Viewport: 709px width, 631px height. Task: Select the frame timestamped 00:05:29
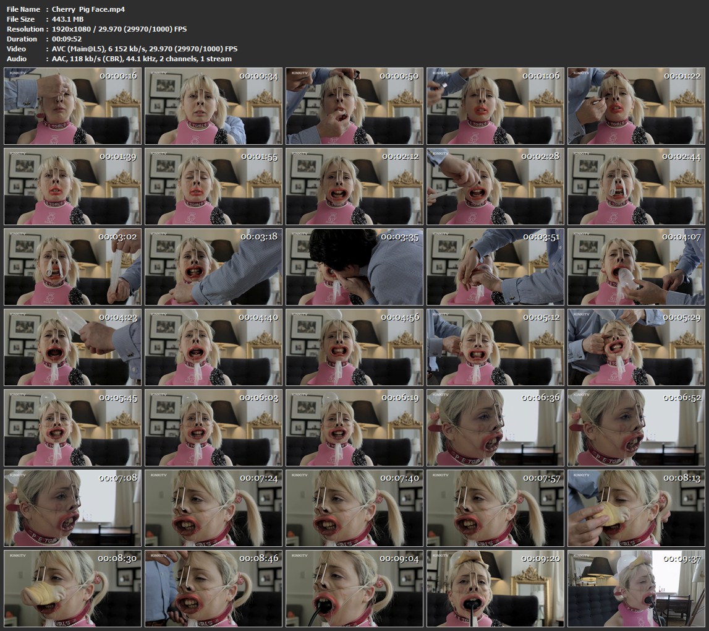pyautogui.click(x=636, y=347)
